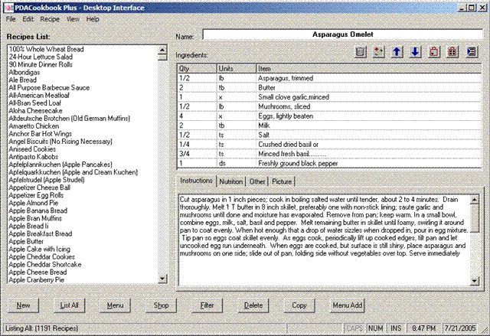Click the single-item shopping bag icon
The width and height of the screenshot is (490, 336).
pos(434,51)
